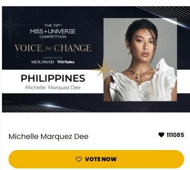Click the Michelle Marquez Dee name heading
Screen dimensions: 190x170
click(x=48, y=136)
